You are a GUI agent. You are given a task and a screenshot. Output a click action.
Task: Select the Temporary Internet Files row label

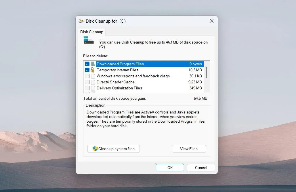[117, 70]
